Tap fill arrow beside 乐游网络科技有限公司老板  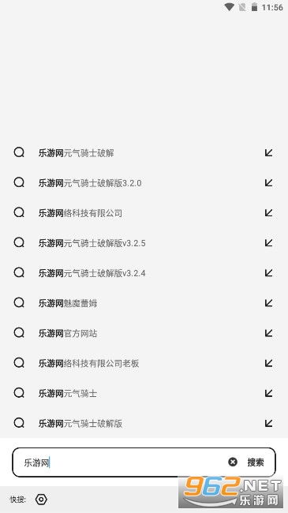[269, 363]
